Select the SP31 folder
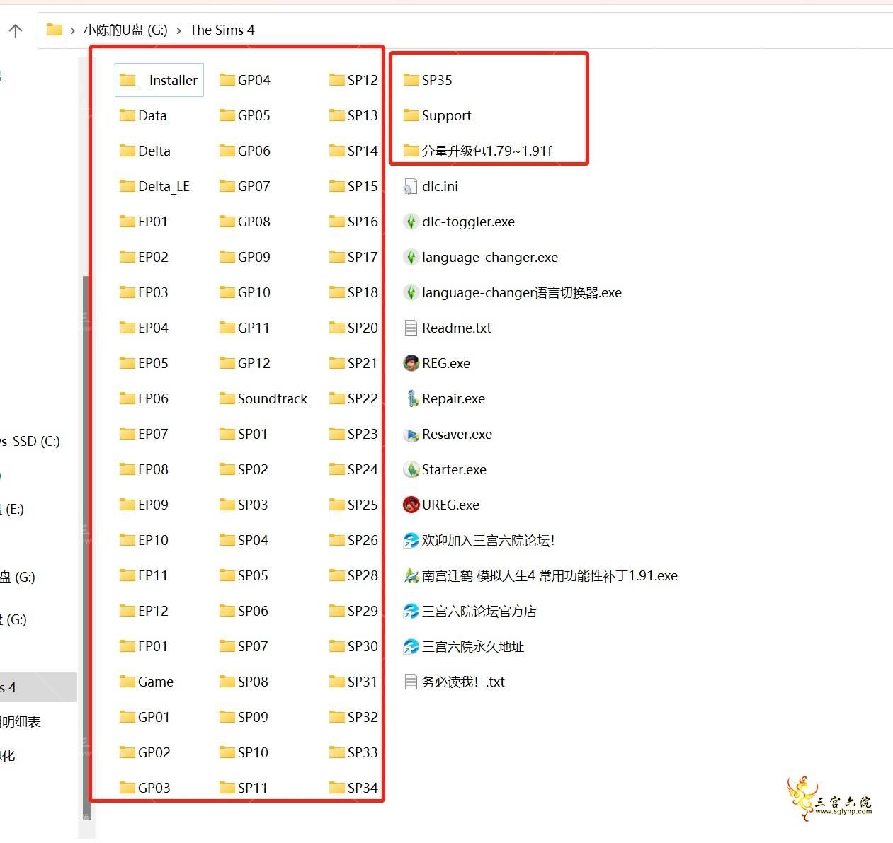 pos(354,682)
